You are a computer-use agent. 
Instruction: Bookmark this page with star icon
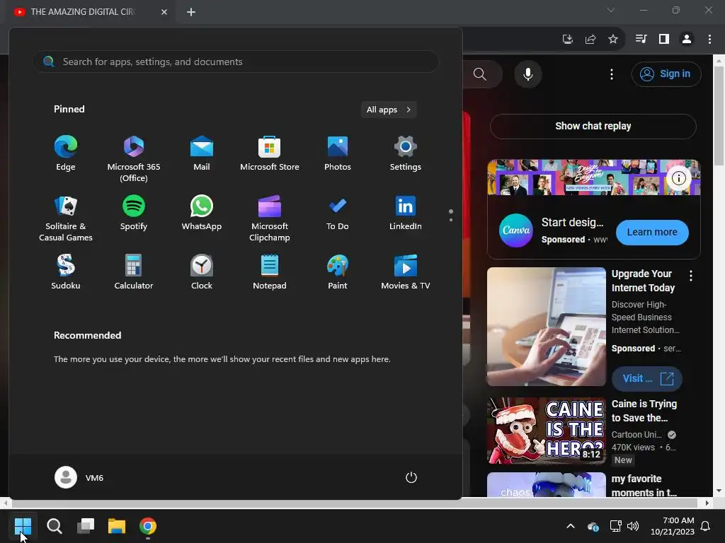point(613,40)
